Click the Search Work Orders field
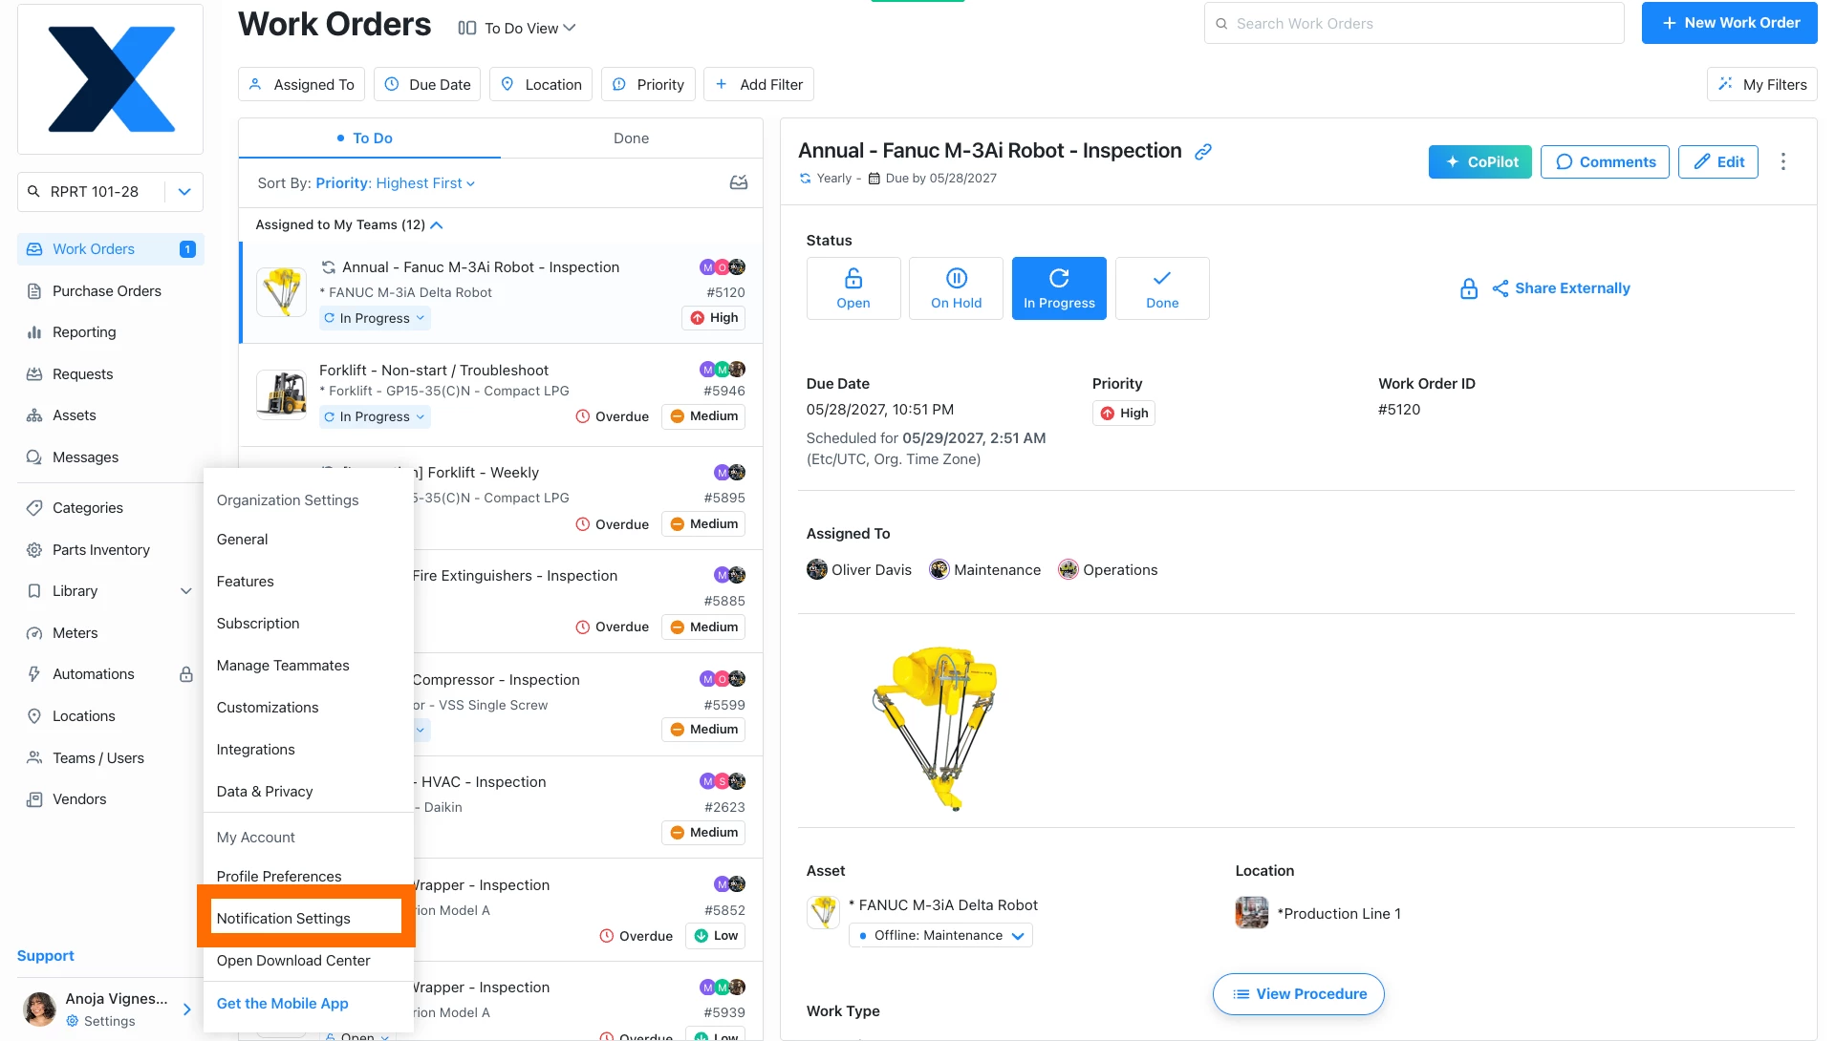Viewport: 1835px width, 1041px height. click(x=1414, y=24)
